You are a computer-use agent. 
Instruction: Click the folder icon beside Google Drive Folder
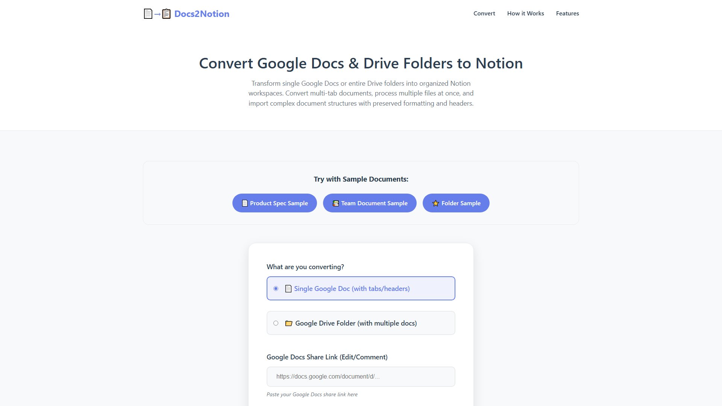coord(289,323)
